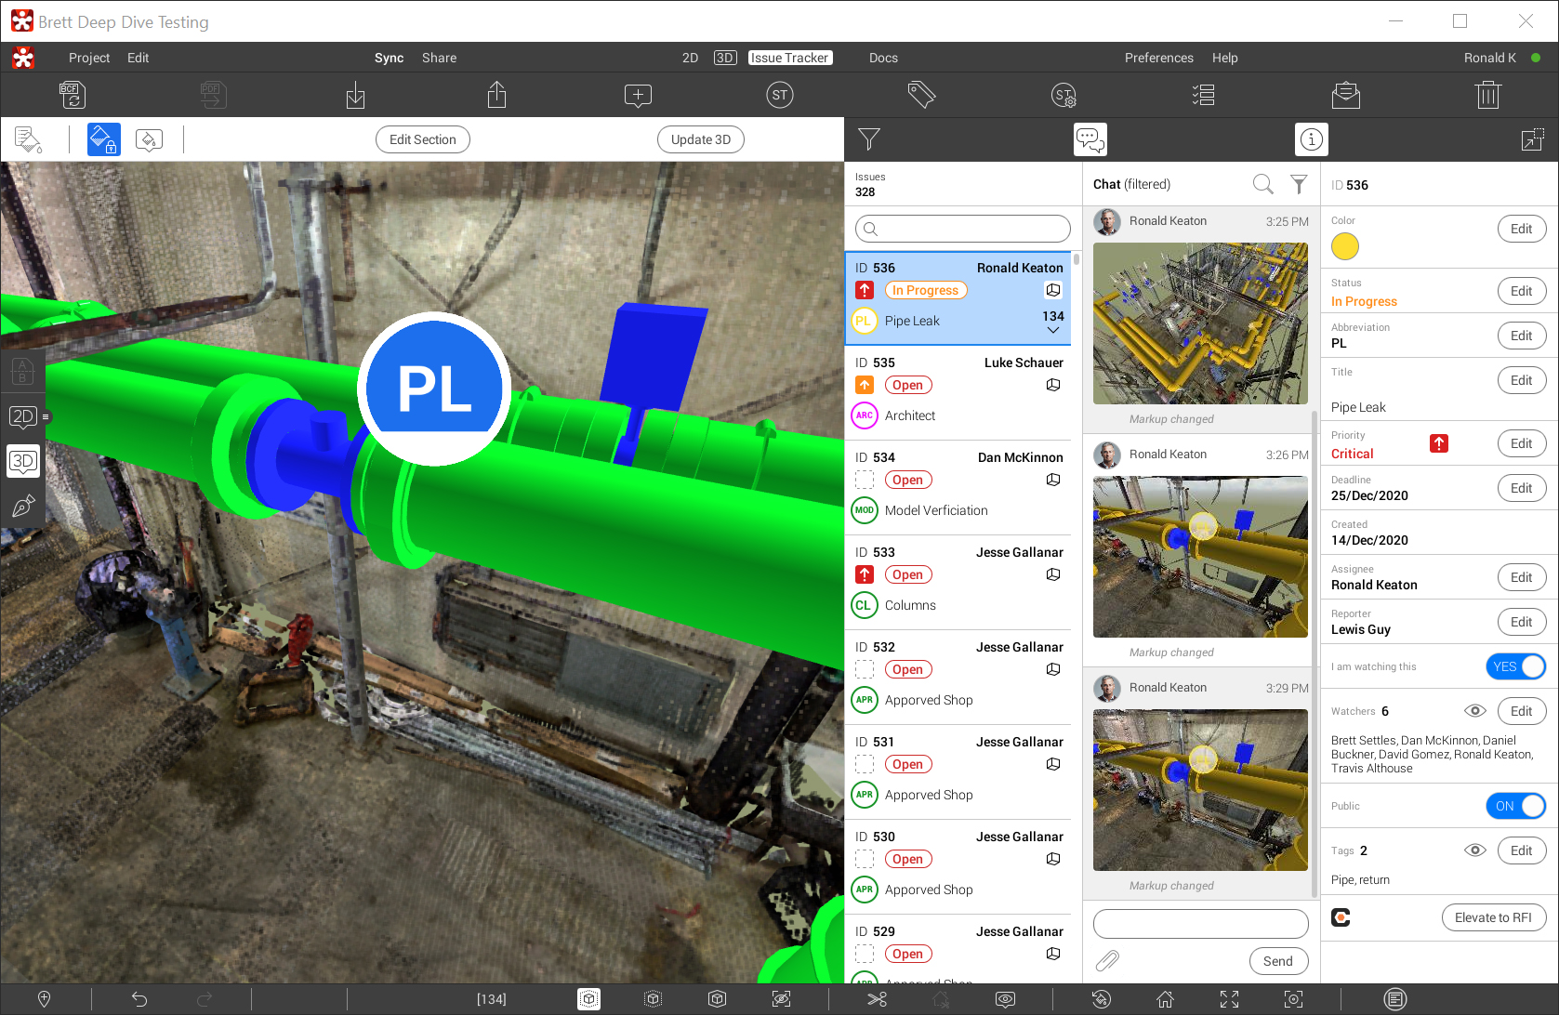This screenshot has width=1559, height=1015.
Task: Click the trash delete icon in toolbar
Action: (x=1487, y=95)
